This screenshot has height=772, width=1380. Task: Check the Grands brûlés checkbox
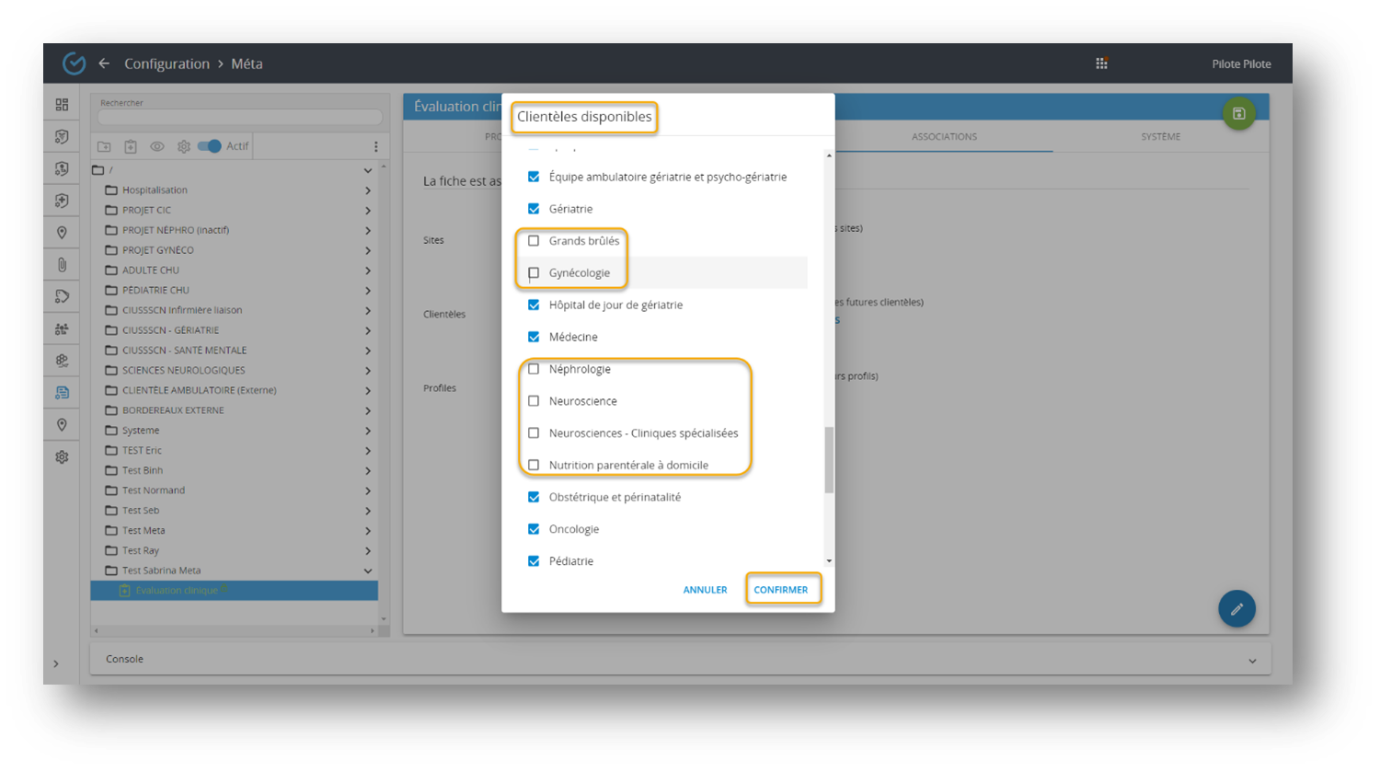(534, 241)
